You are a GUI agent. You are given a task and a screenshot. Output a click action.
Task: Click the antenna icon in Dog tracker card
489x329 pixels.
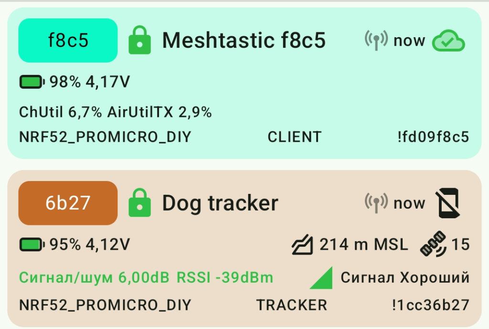pyautogui.click(x=376, y=203)
